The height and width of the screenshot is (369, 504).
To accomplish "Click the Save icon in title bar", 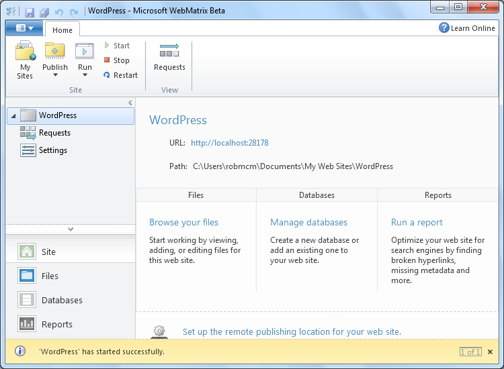I will [30, 11].
